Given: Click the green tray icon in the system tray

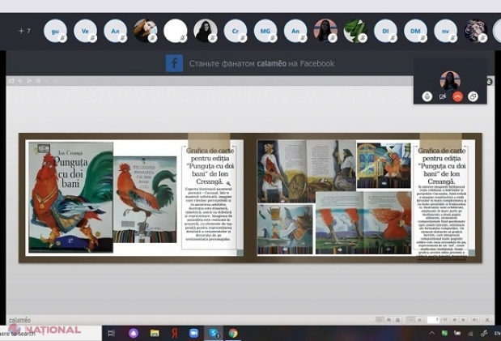Looking at the screenshot, I should [444, 334].
